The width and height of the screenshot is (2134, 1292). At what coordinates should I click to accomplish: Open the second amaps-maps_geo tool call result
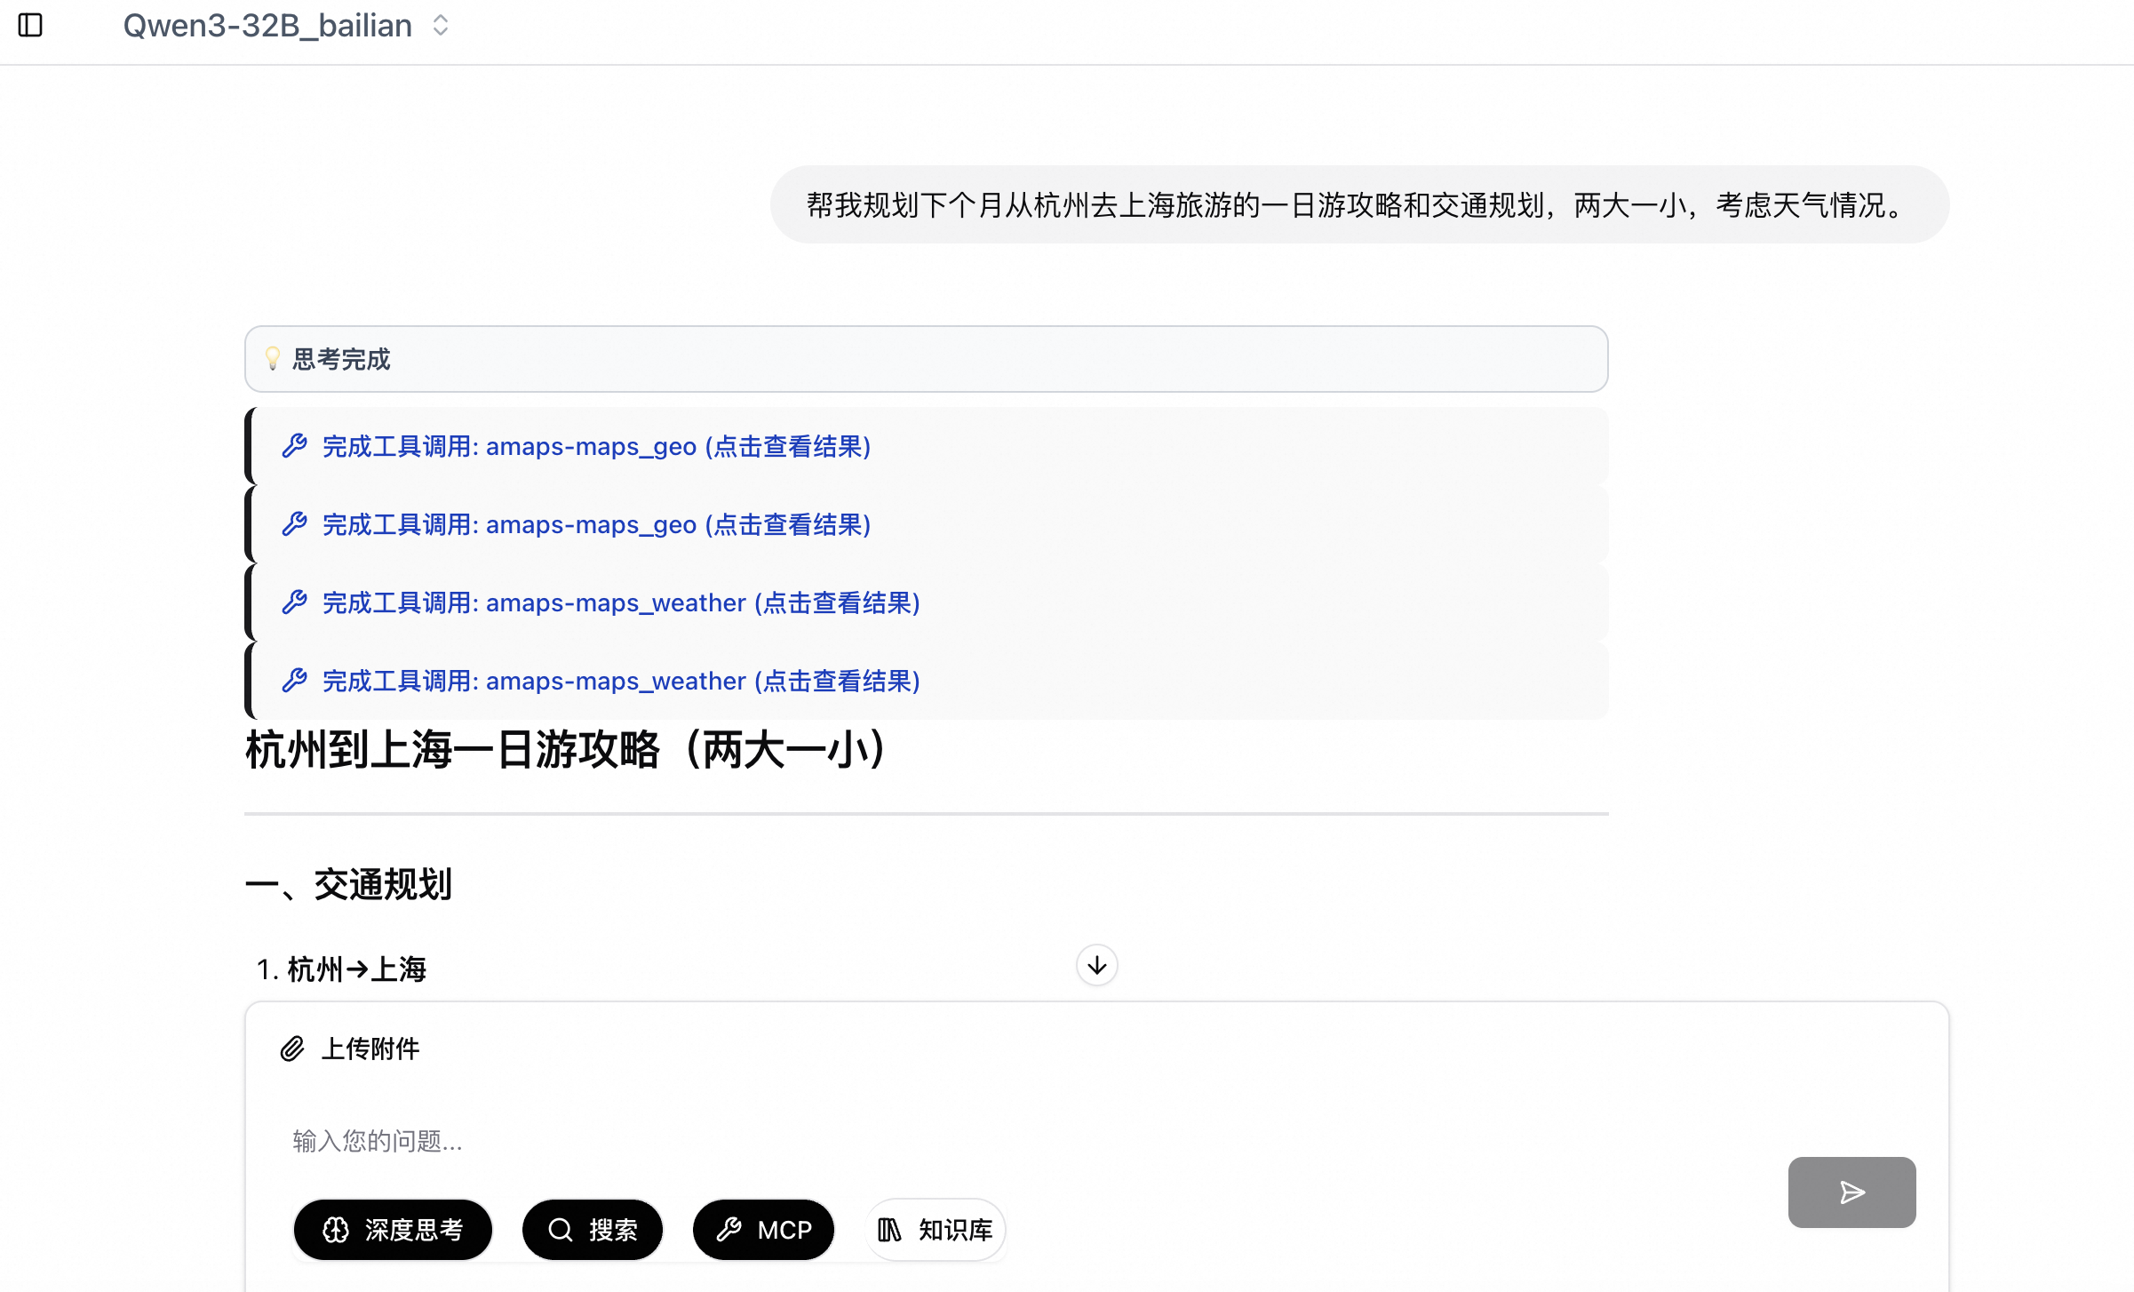coord(926,524)
